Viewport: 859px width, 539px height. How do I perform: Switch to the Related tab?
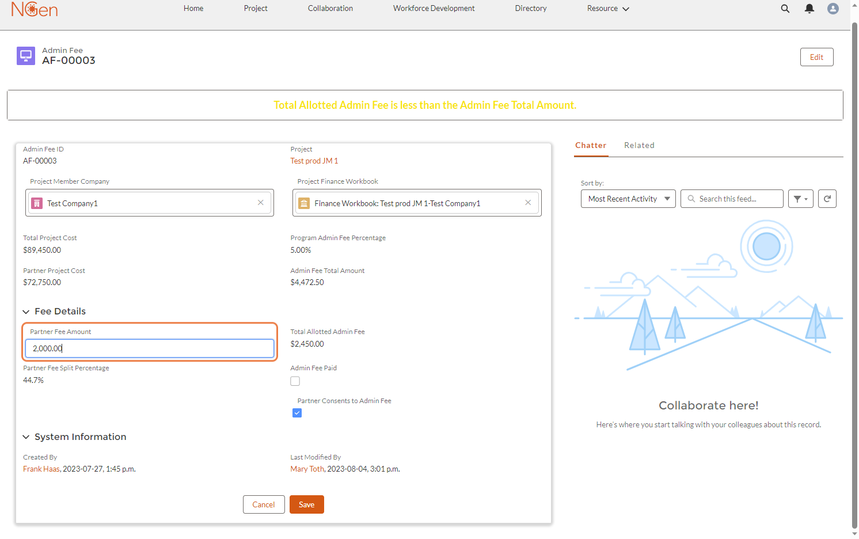click(x=639, y=146)
